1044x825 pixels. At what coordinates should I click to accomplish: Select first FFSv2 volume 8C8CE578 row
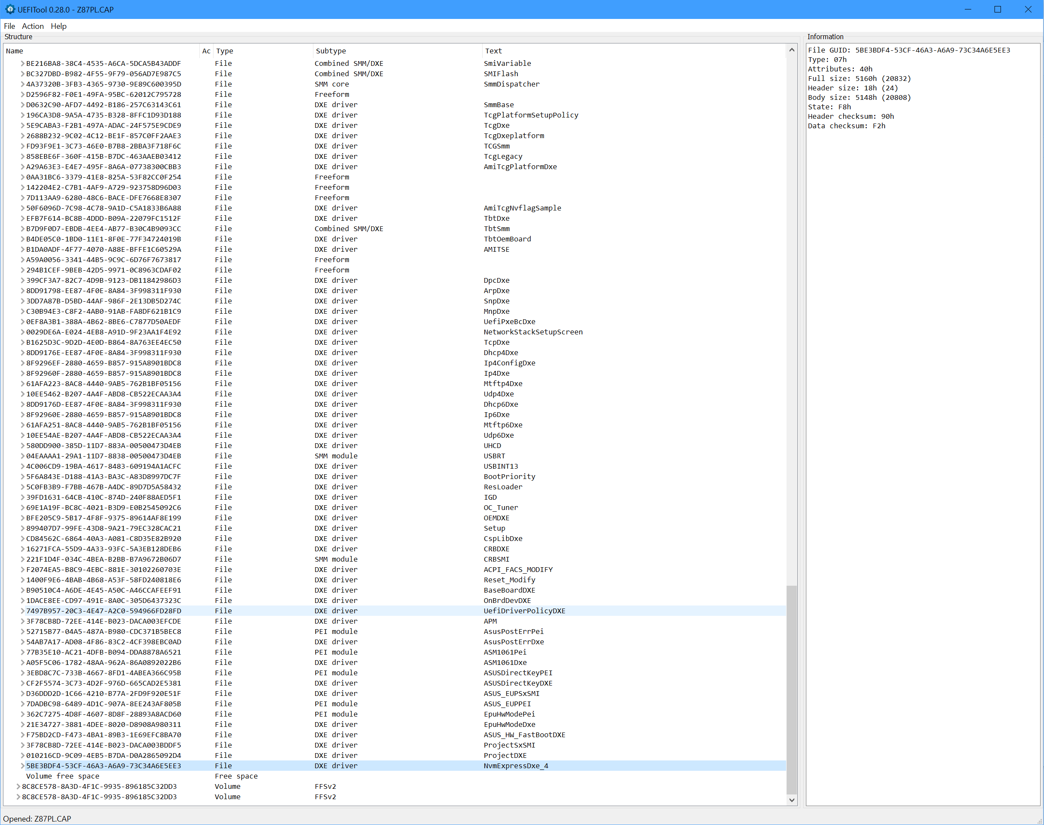coord(395,786)
